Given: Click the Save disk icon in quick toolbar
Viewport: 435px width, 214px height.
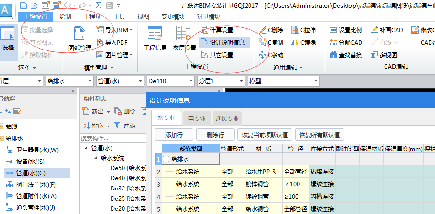Looking at the screenshot, I should pyautogui.click(x=110, y=5).
